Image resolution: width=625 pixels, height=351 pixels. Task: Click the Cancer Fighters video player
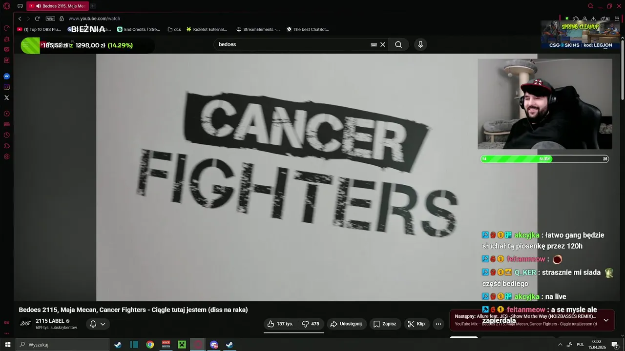[x=316, y=177]
